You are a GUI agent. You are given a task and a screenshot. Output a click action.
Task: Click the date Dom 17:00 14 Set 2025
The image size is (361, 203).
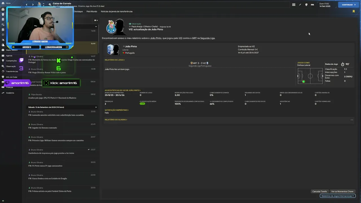[325, 5]
